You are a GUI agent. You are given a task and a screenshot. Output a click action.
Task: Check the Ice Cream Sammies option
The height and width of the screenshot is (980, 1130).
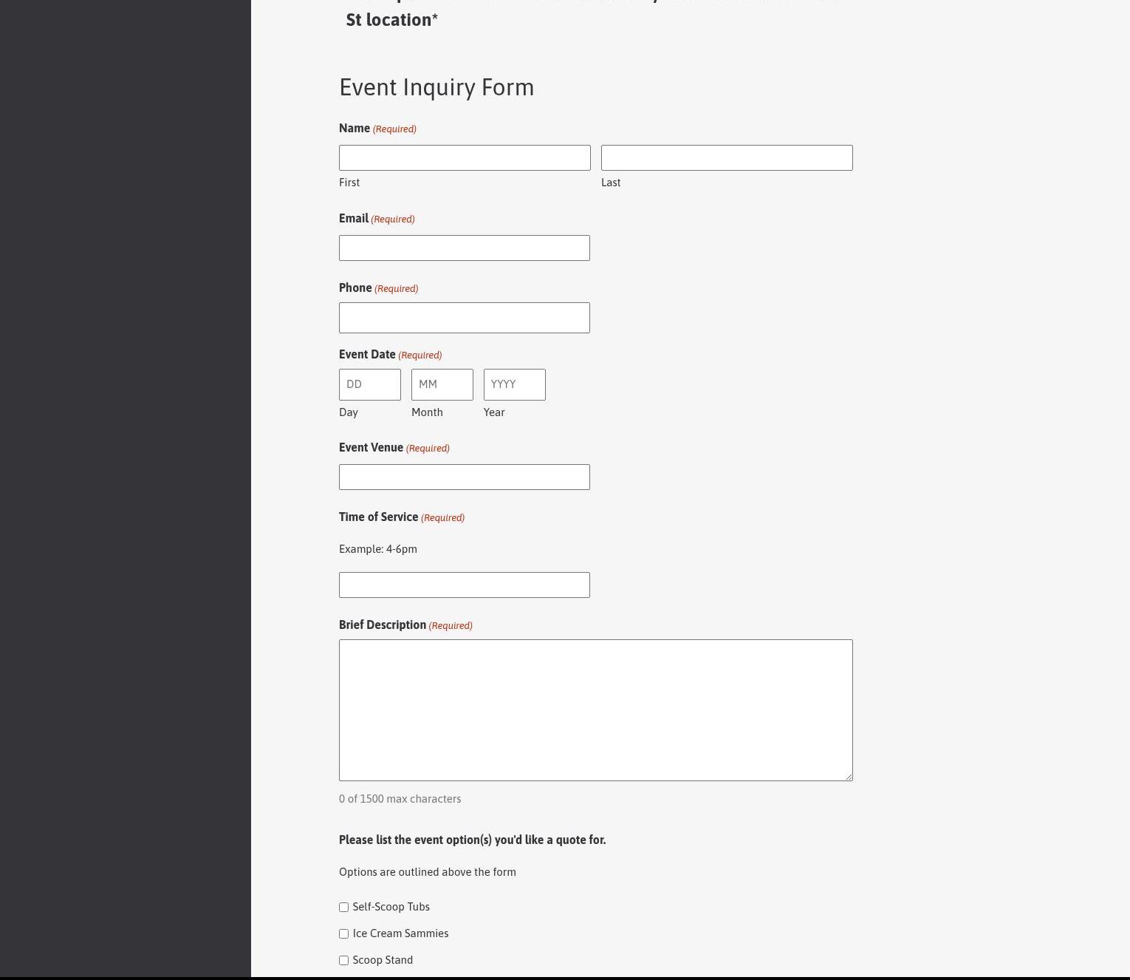[x=343, y=933]
